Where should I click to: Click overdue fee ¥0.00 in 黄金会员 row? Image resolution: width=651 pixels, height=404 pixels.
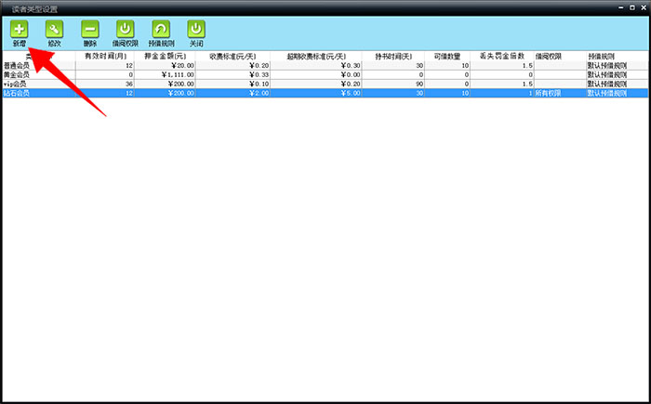tap(316, 74)
